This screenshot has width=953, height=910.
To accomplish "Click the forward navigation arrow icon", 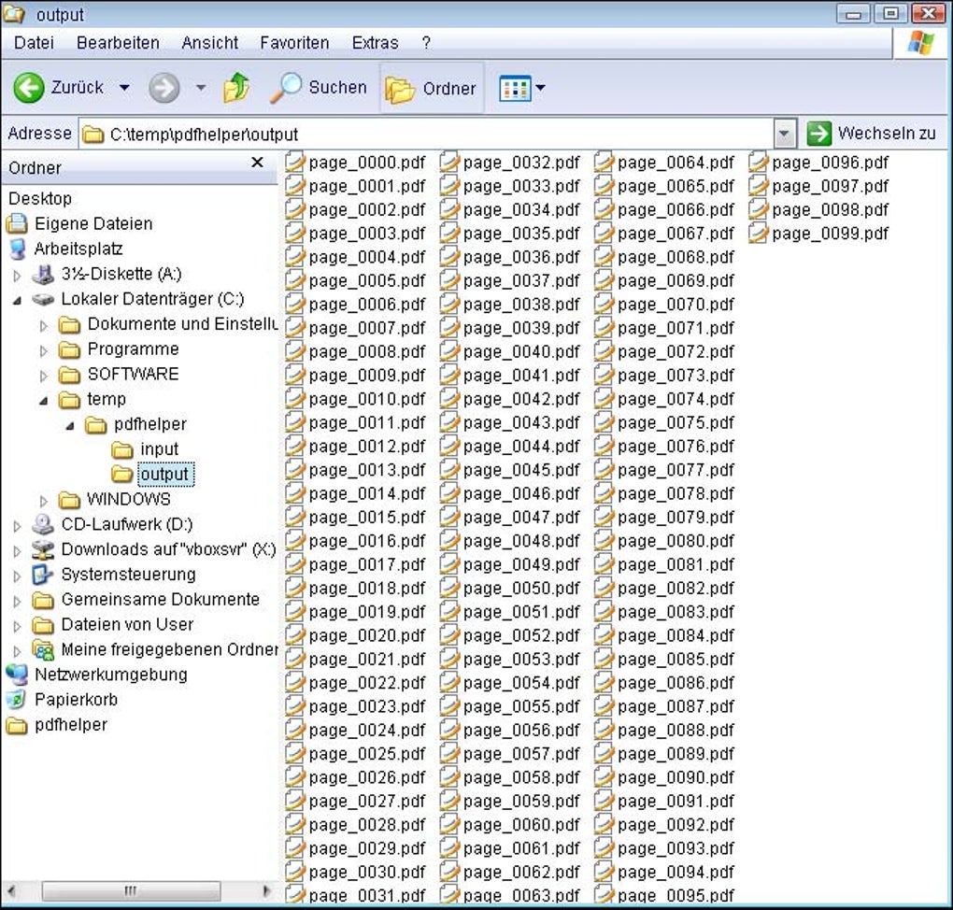I will [x=163, y=87].
